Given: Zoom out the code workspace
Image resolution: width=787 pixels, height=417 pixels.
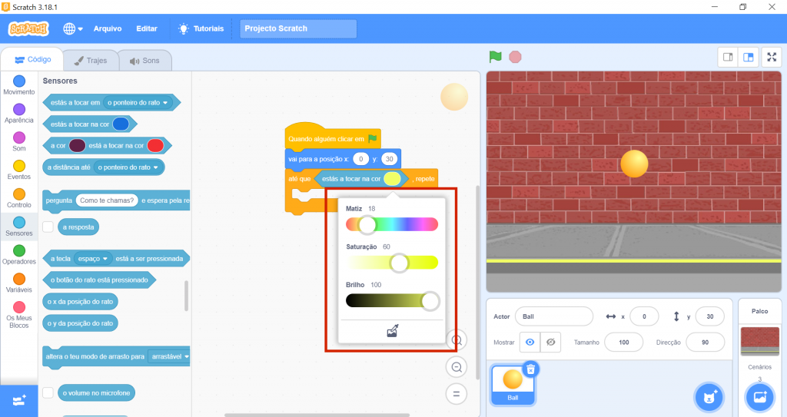Looking at the screenshot, I should point(457,367).
